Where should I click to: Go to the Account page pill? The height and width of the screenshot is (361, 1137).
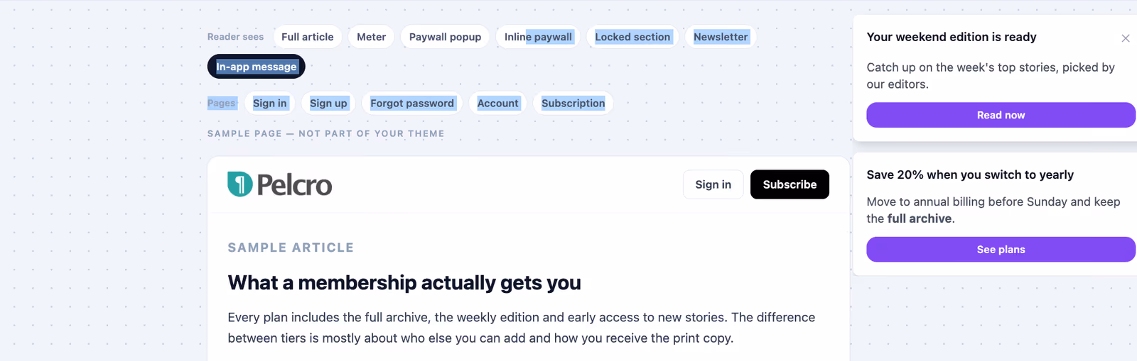coord(497,103)
